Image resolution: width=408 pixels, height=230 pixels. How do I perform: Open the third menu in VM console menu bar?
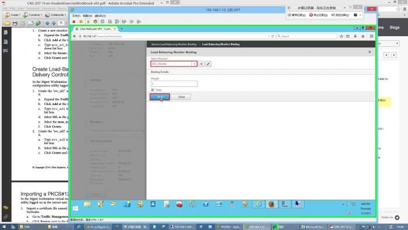click(100, 16)
